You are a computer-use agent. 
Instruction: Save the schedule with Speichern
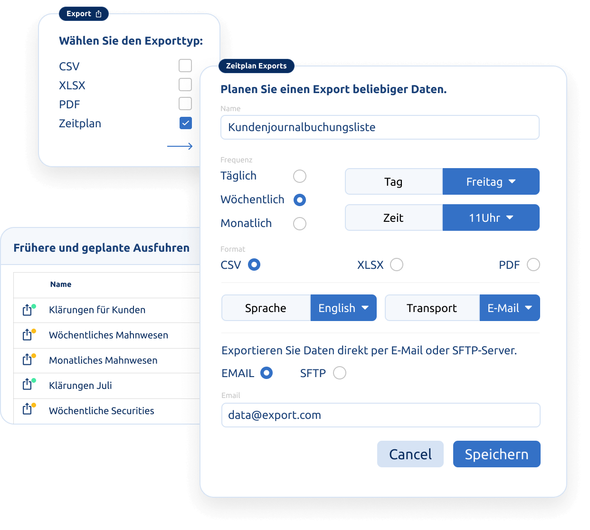(496, 454)
